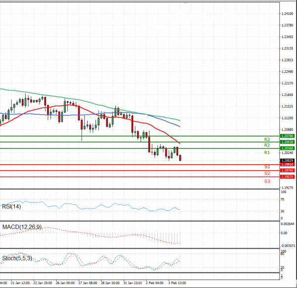Screen dimensions: 297x288
Task: Click the 1.20240 price axis value
Action: coord(287,153)
